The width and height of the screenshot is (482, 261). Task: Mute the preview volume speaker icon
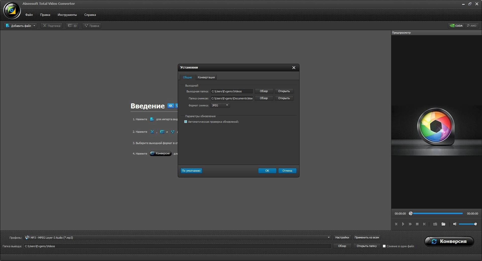tap(455, 224)
